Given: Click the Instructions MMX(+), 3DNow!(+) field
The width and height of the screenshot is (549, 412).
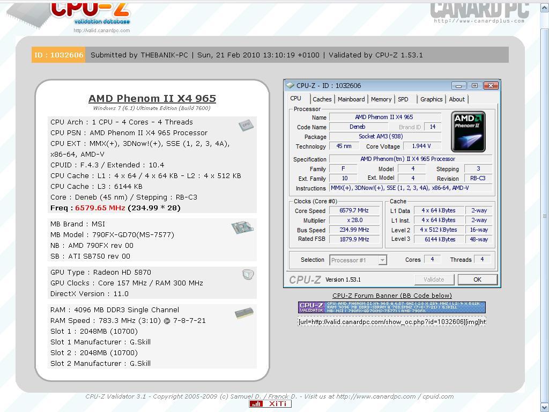Looking at the screenshot, I should click(411, 188).
